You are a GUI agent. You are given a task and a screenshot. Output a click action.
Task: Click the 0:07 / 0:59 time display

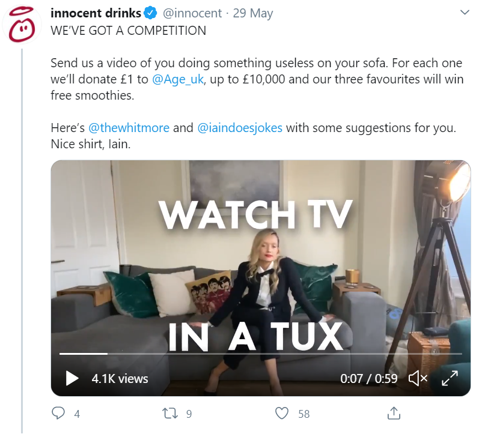369,379
